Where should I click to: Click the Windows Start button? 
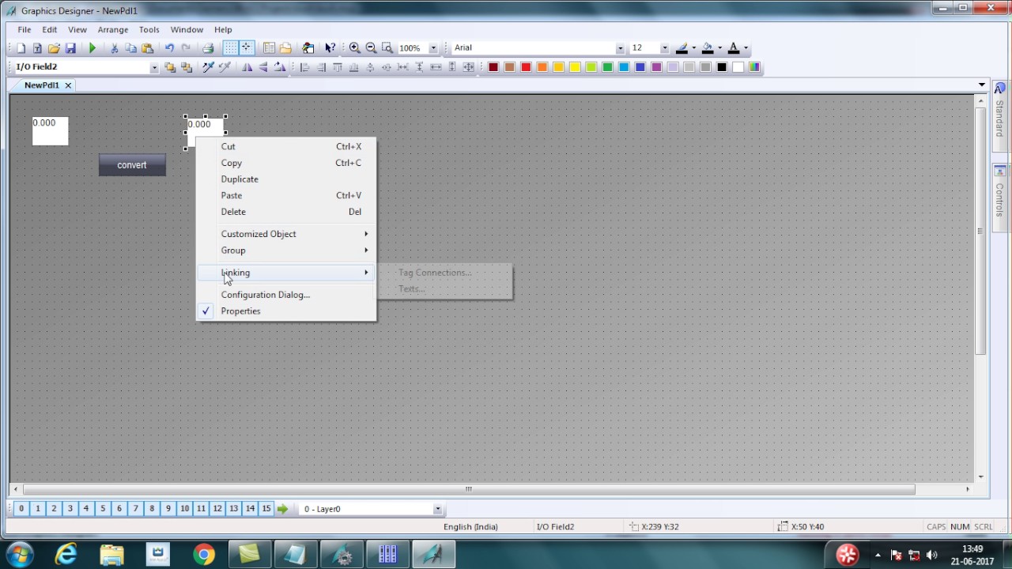[x=20, y=554]
